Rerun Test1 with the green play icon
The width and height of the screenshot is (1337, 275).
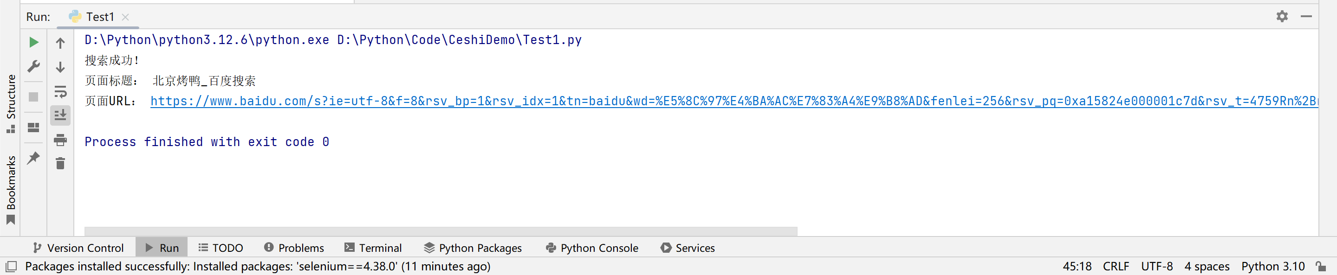pyautogui.click(x=34, y=43)
